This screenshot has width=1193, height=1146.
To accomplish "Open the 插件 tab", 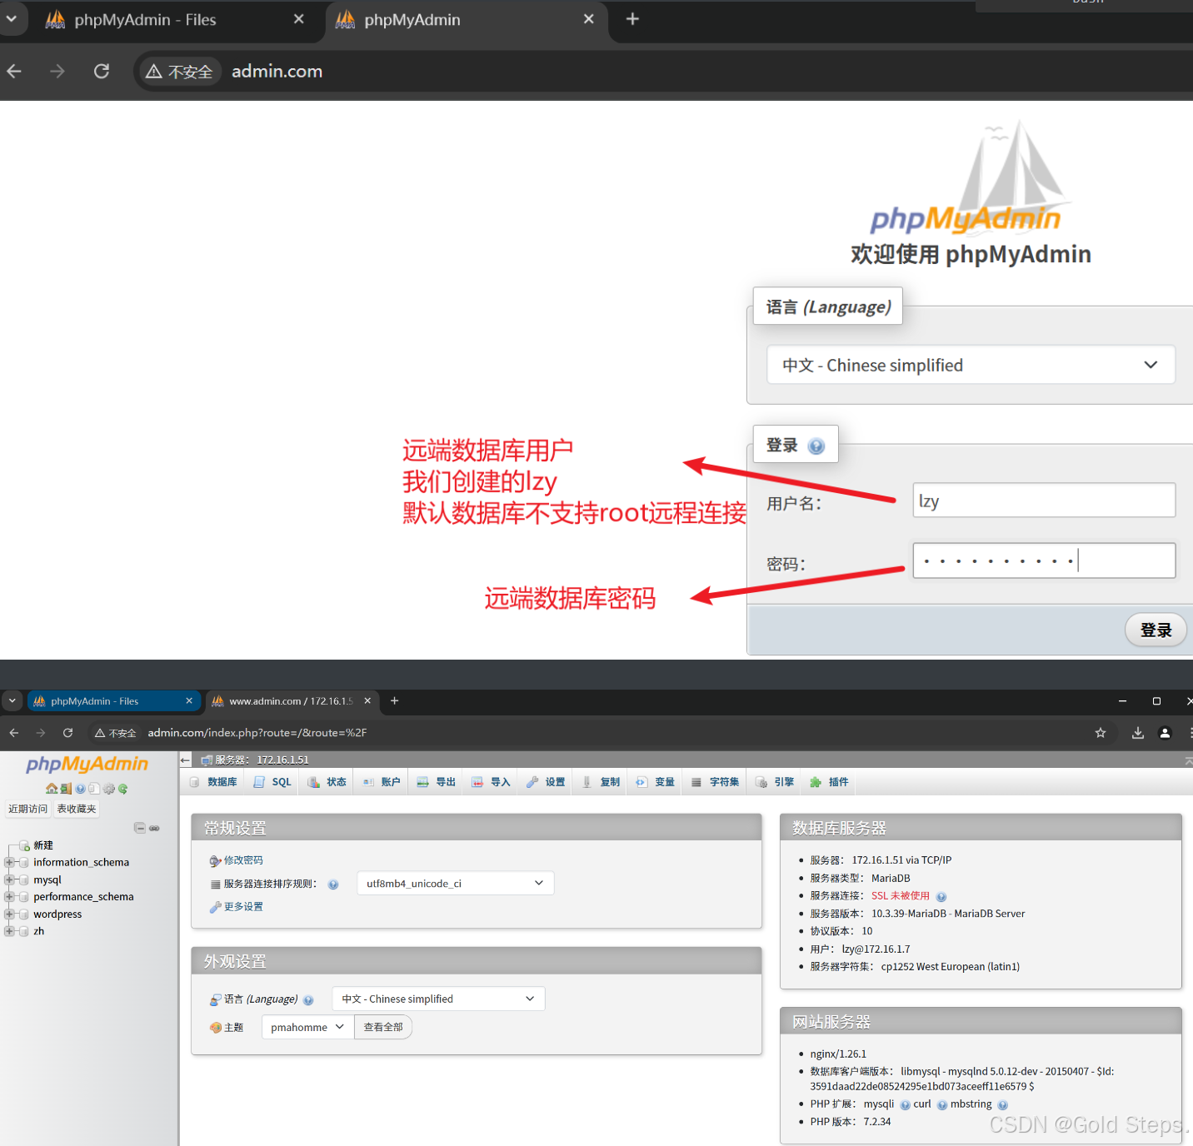I will click(829, 782).
